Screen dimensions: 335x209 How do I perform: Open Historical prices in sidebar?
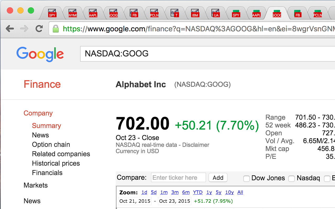[x=56, y=163]
